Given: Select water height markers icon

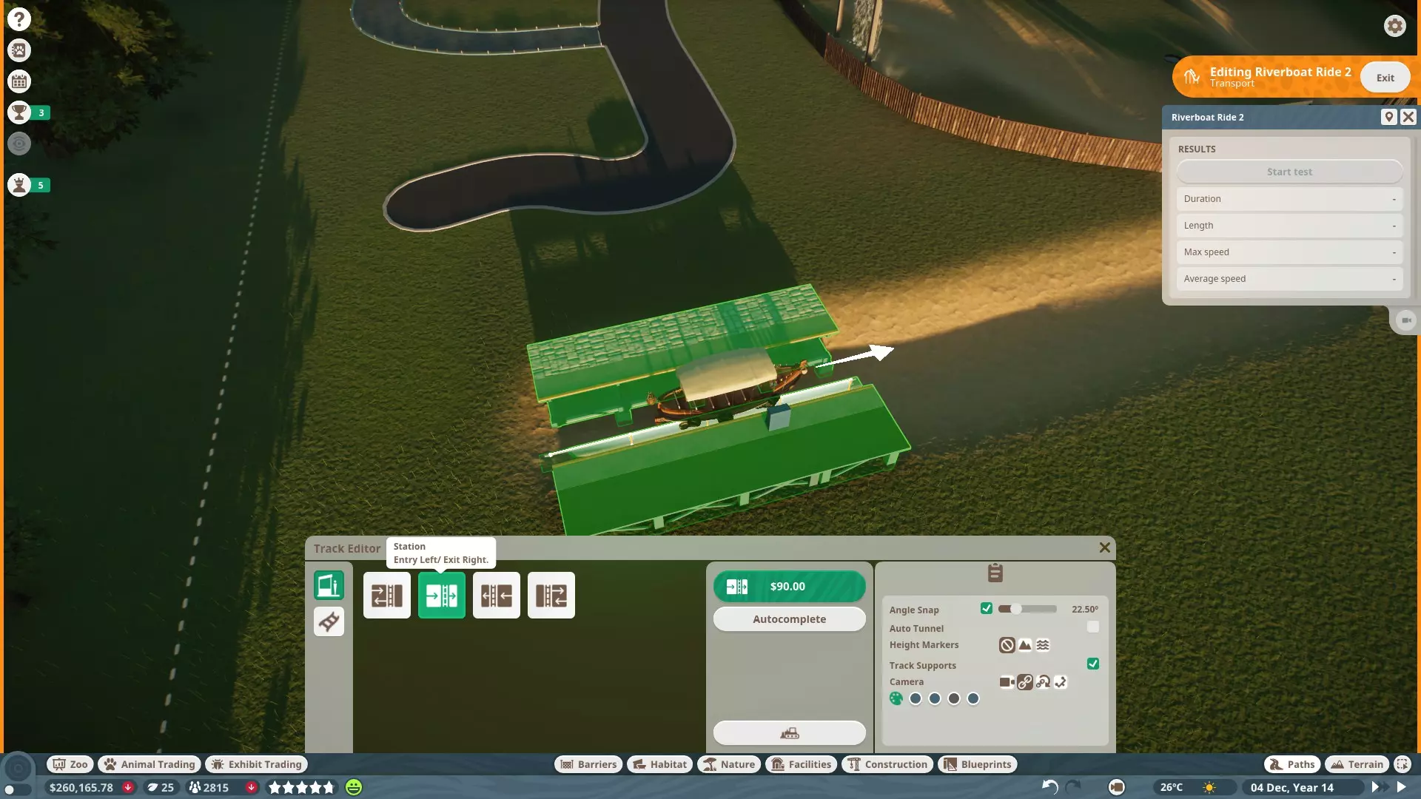Looking at the screenshot, I should coord(1043,645).
